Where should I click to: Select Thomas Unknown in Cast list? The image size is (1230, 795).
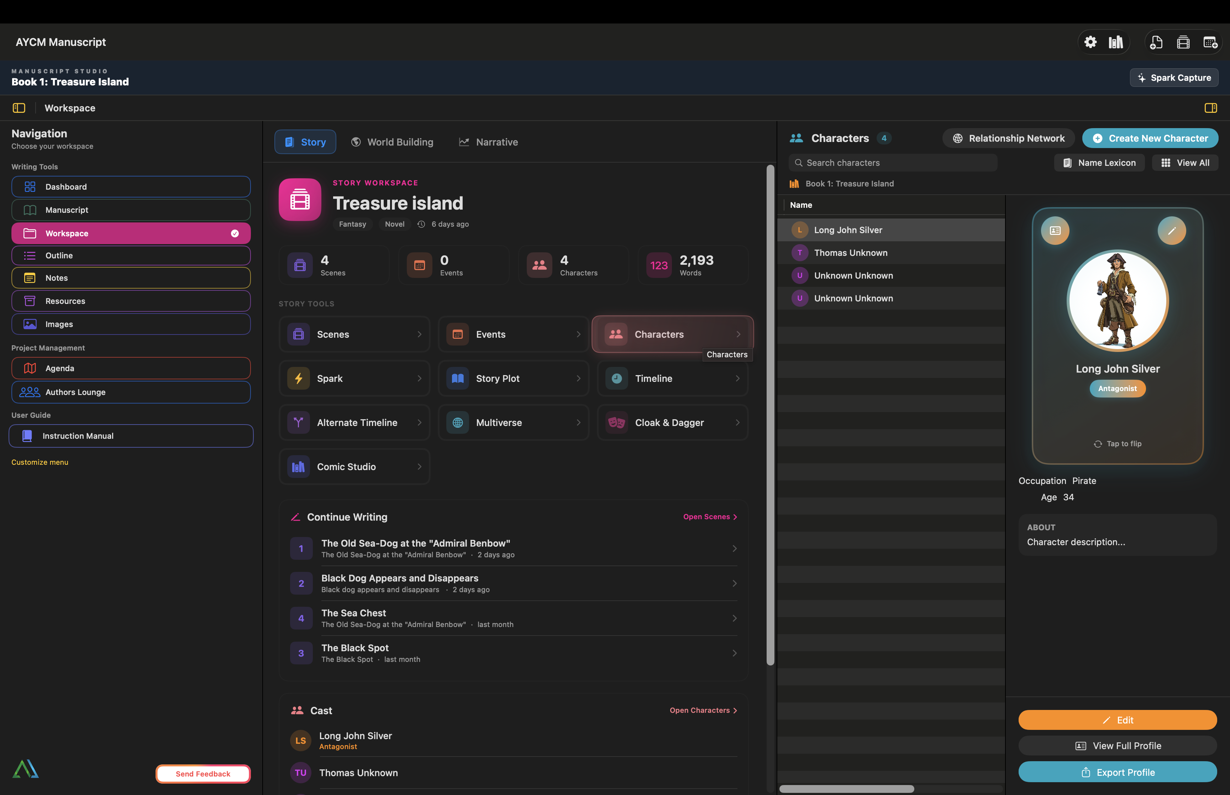coord(514,773)
